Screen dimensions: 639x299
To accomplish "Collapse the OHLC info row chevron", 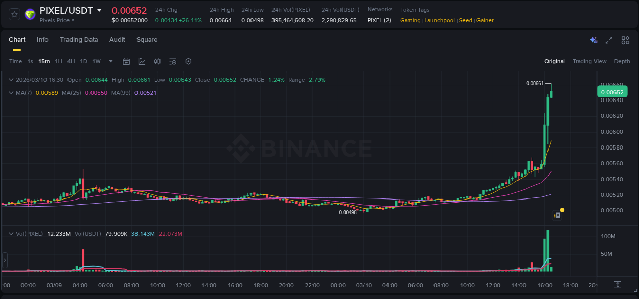I will (11, 80).
